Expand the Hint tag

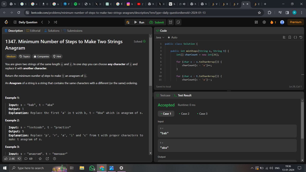(x=57, y=56)
